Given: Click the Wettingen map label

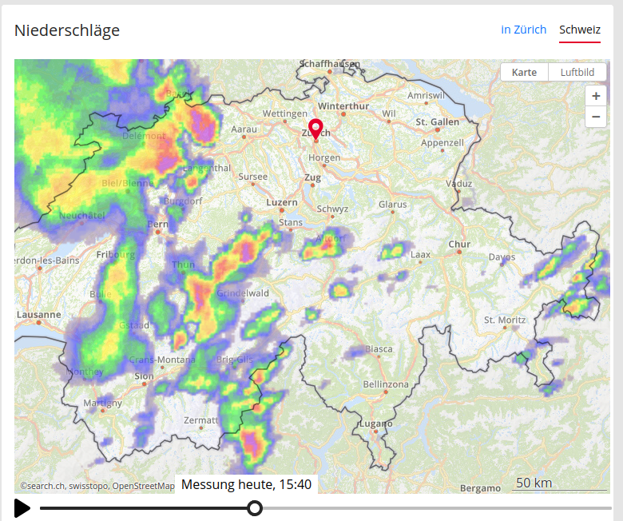Looking at the screenshot, I should pos(285,113).
